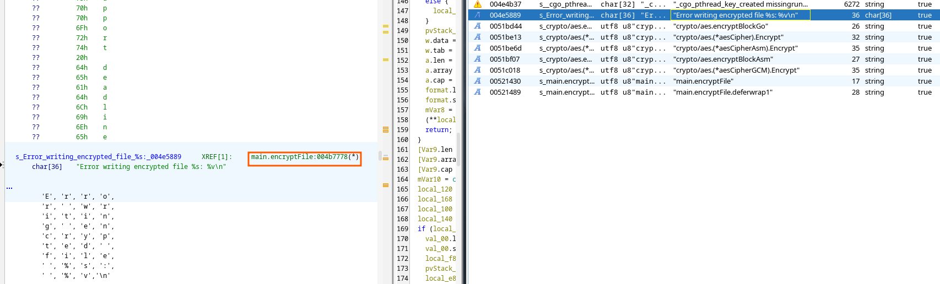Screen dimensions: 940x284
Task: Select the s_Error_writing_encrypted_file label in listing
Action: 98,157
